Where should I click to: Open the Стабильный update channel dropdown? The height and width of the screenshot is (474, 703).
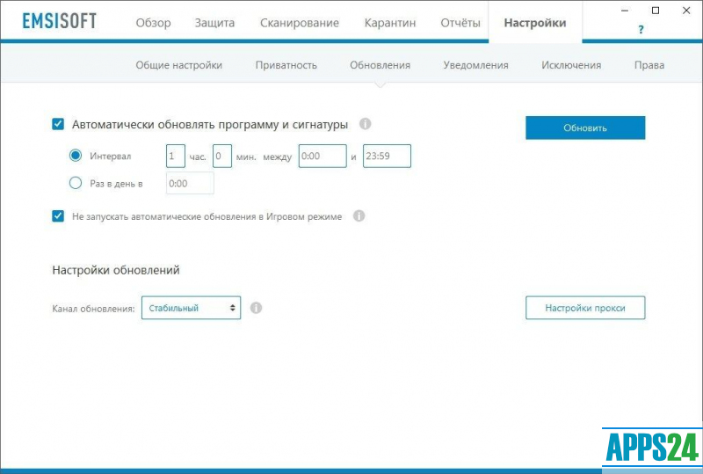point(191,308)
